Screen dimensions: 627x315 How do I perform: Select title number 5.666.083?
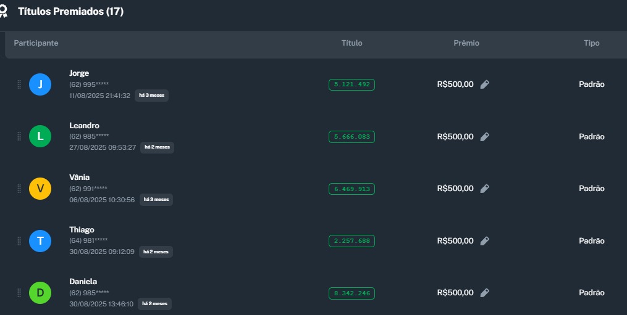(x=351, y=137)
